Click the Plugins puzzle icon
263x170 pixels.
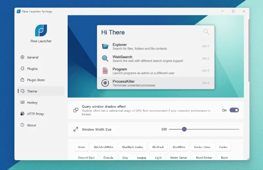click(x=22, y=69)
